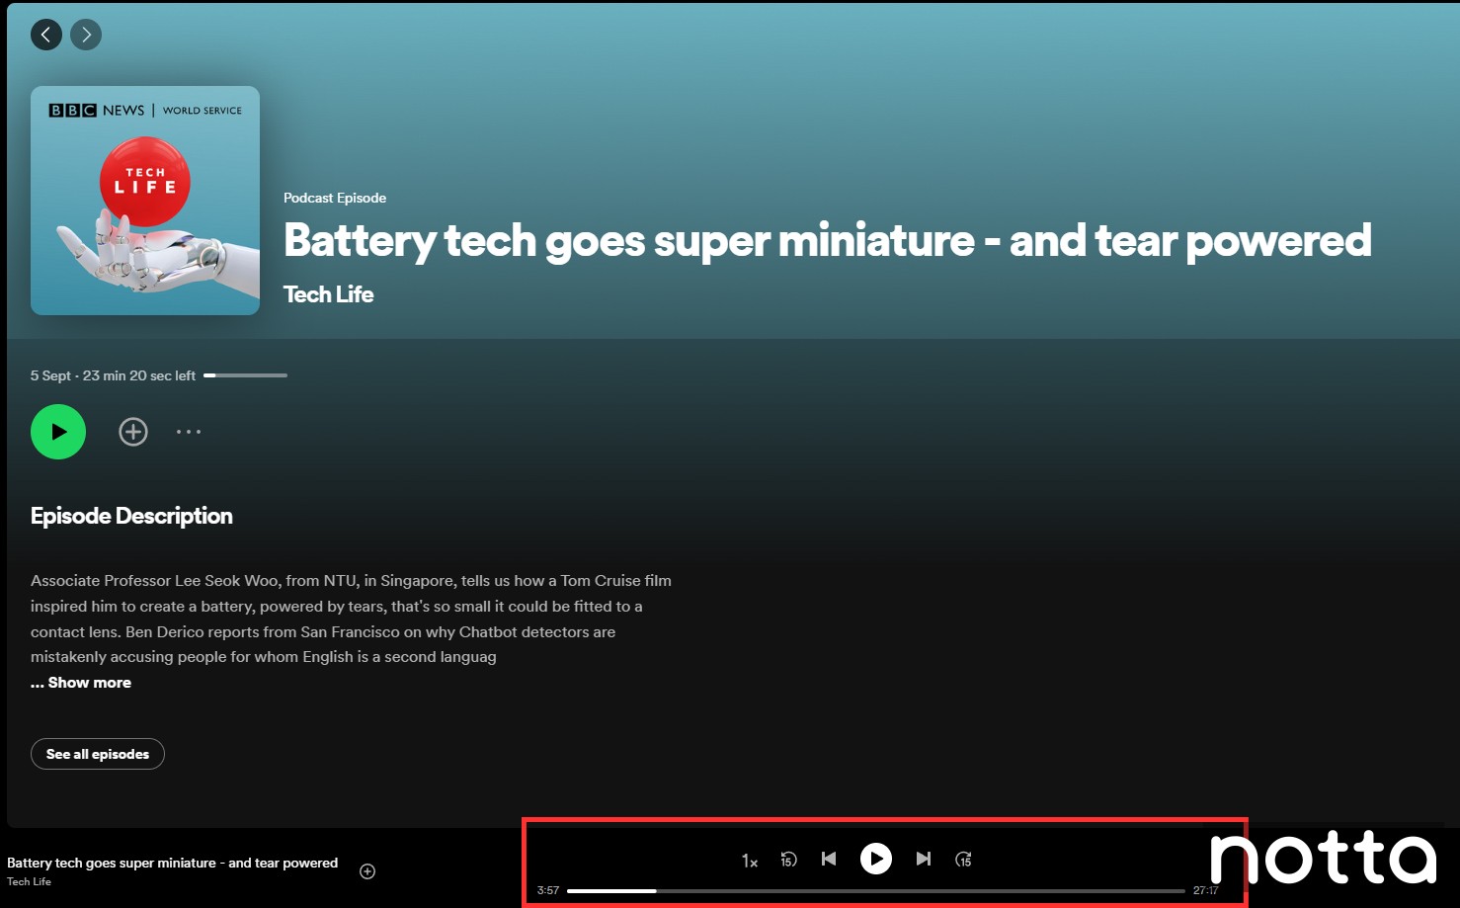Click the Podcast Episode label
1460x908 pixels.
pos(335,198)
